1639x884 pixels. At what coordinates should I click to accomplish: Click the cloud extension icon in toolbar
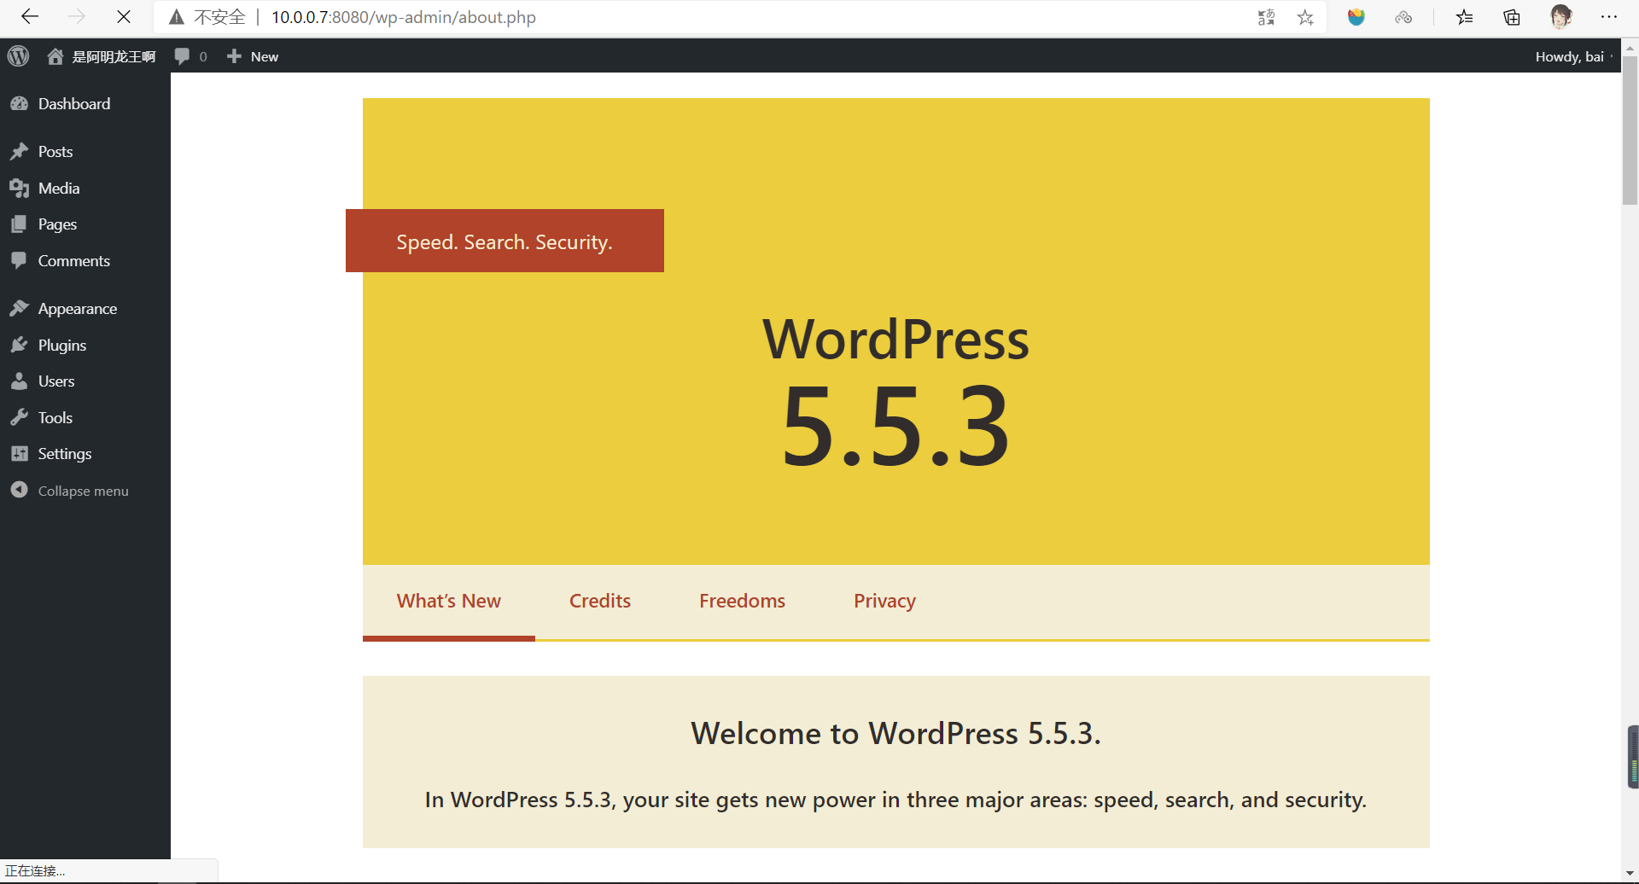pos(1403,17)
